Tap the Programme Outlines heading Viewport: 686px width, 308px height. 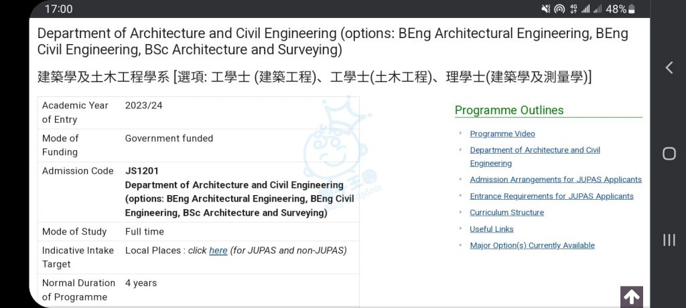pos(509,110)
